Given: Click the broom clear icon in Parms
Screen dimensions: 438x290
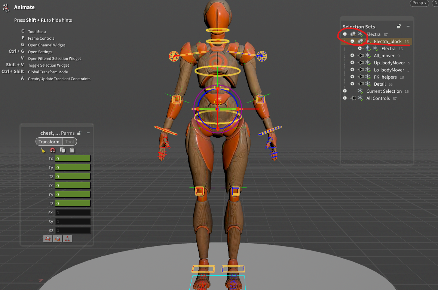Looking at the screenshot, I should click(x=43, y=150).
